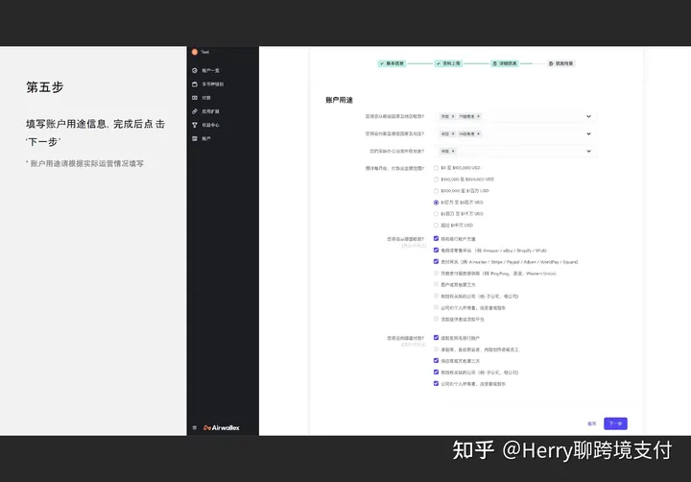The height and width of the screenshot is (482, 691).
Task: Open the 权益中心 trophy icon in sidebar
Action: [195, 125]
